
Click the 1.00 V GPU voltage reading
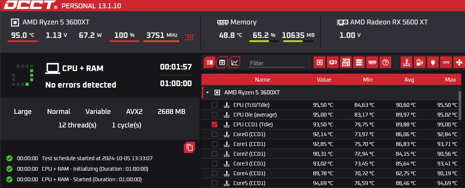(350, 35)
